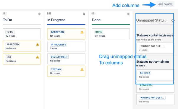
Task: Click the NMI status warning icon
Action: [38, 57]
